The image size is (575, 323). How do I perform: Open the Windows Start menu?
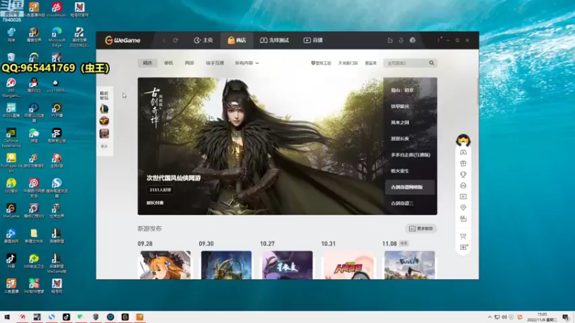[x=7, y=317]
